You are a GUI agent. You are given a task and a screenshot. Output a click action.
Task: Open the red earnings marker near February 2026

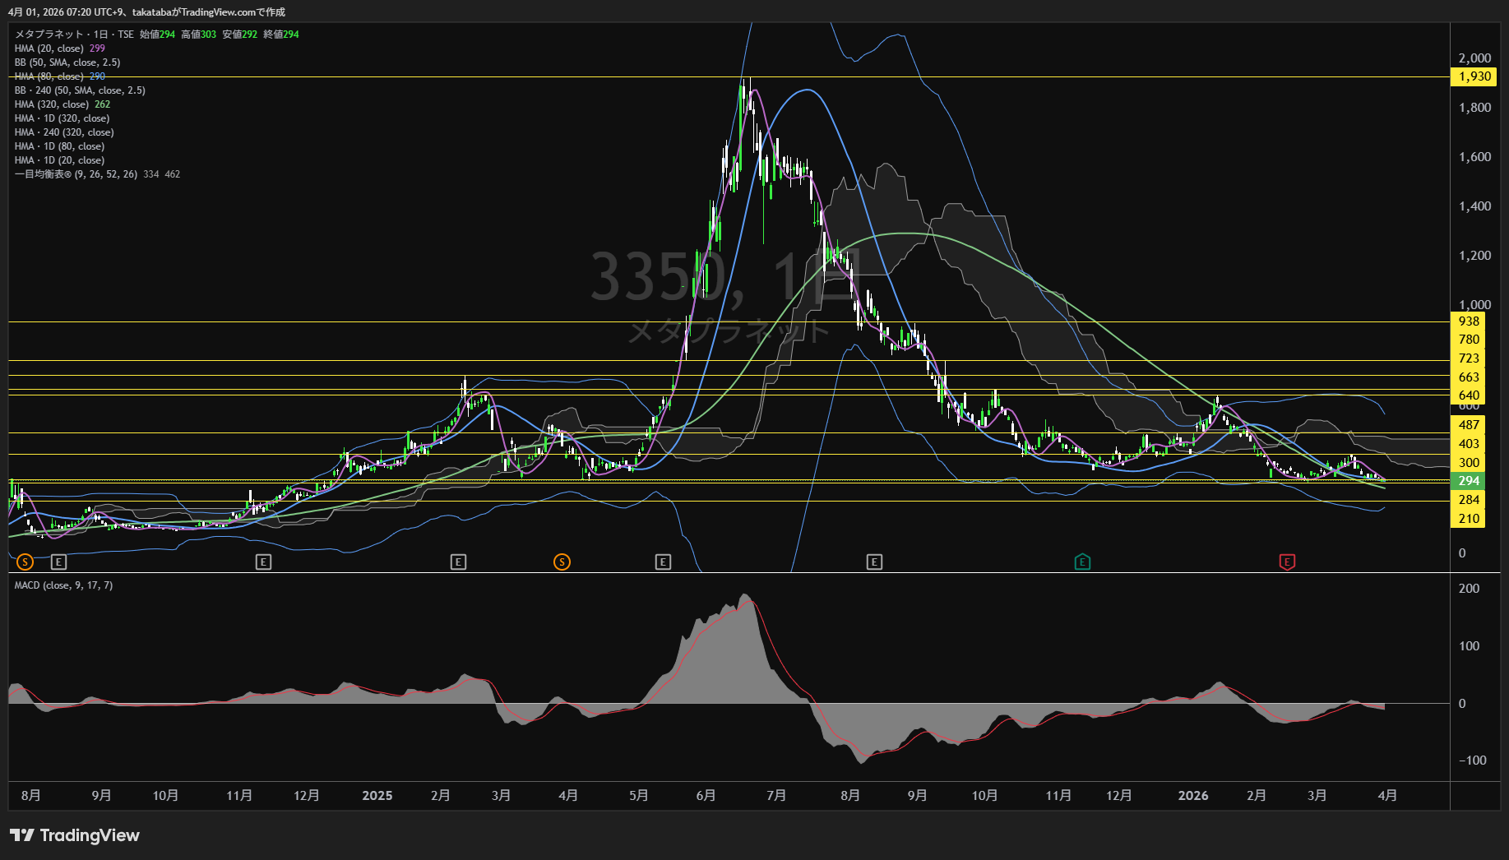click(1287, 562)
